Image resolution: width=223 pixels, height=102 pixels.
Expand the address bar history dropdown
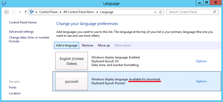[x=154, y=12]
